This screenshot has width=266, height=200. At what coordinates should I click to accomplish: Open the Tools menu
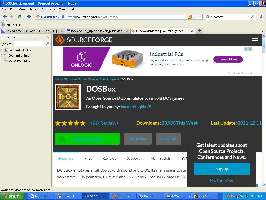[62, 9]
